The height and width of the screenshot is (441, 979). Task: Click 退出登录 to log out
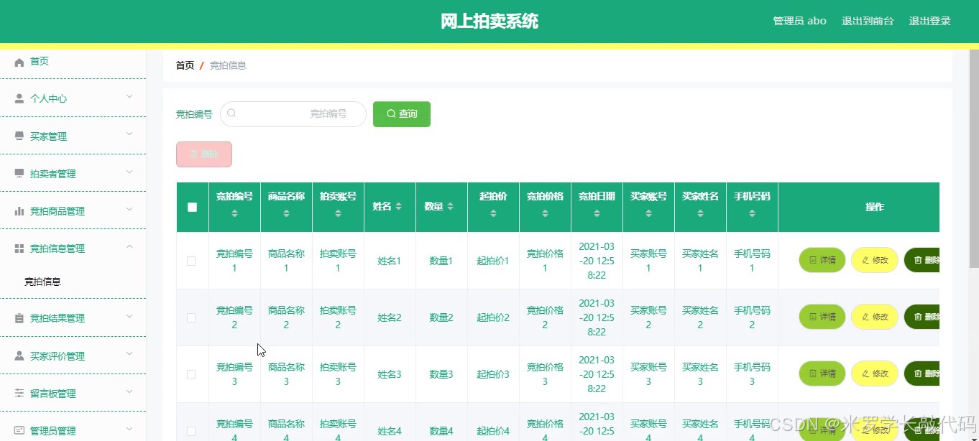(x=929, y=21)
